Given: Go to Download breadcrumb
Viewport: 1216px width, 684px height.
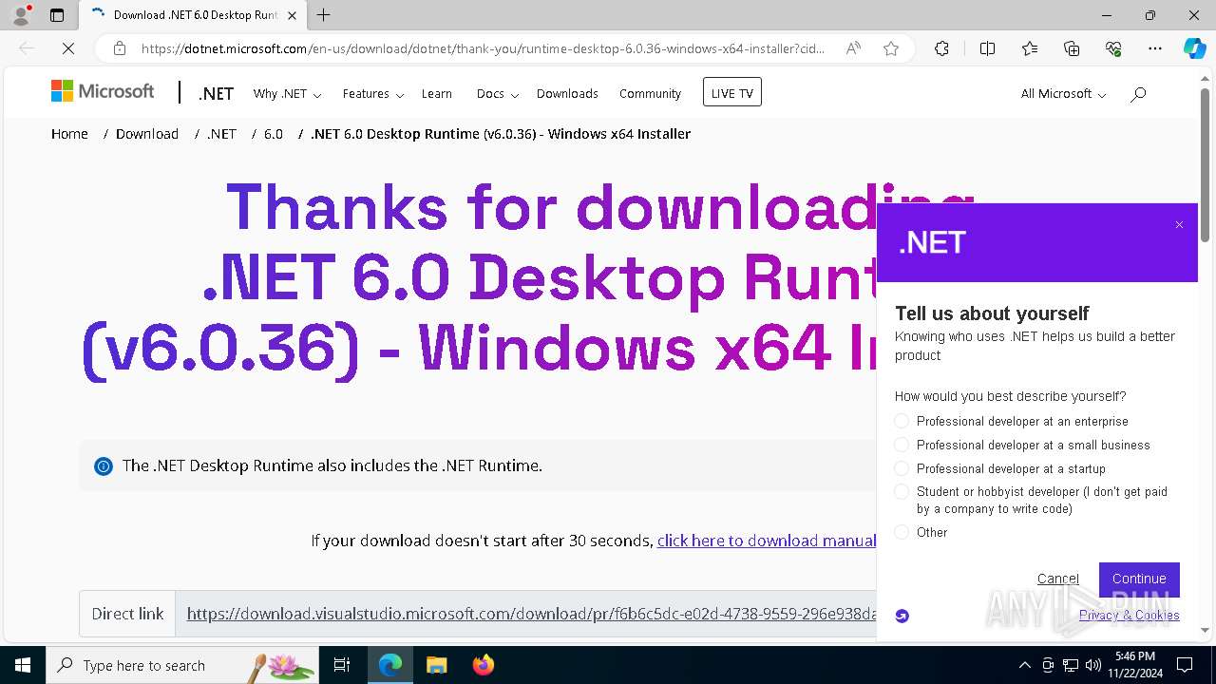Looking at the screenshot, I should pyautogui.click(x=147, y=134).
